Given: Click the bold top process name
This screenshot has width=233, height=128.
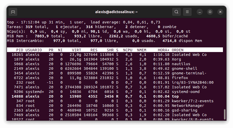Looking at the screenshot, I should tap(175, 96).
